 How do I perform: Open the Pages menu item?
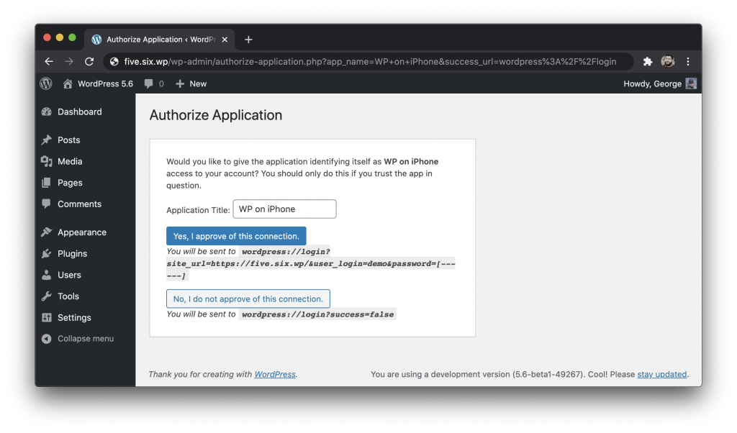70,183
